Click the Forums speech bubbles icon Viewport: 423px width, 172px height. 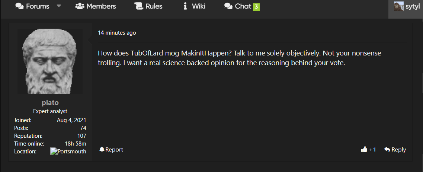click(x=20, y=6)
